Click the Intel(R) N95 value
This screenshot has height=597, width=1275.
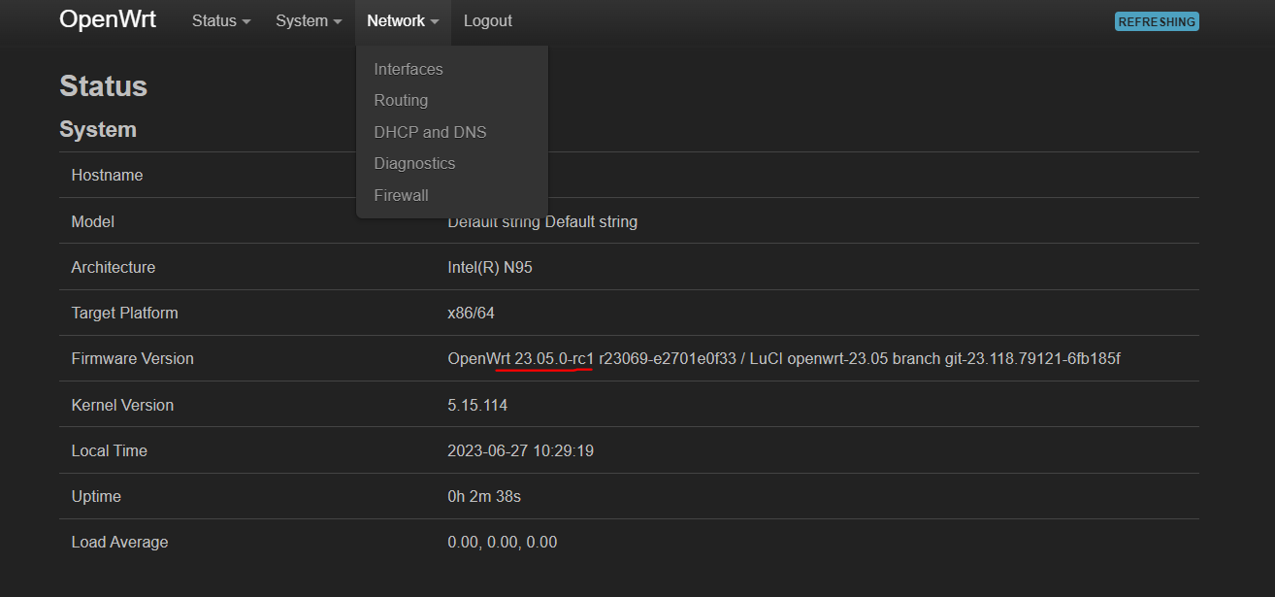(490, 268)
